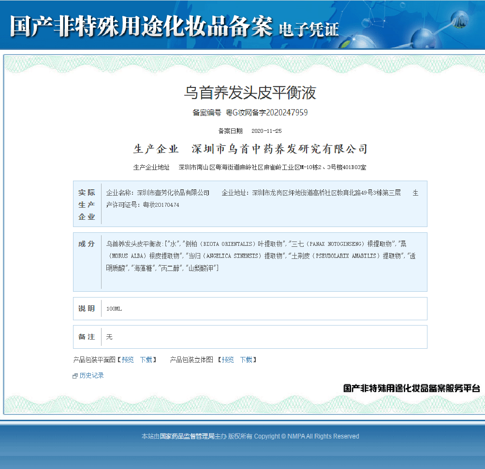This screenshot has height=469, width=485.
Task: Click the filing number 粤G妆网备字2020247959
Action: pos(267,113)
